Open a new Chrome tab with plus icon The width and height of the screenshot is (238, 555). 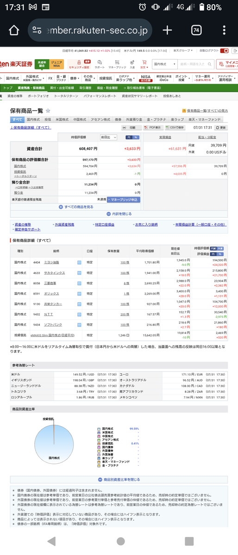pyautogui.click(x=167, y=31)
